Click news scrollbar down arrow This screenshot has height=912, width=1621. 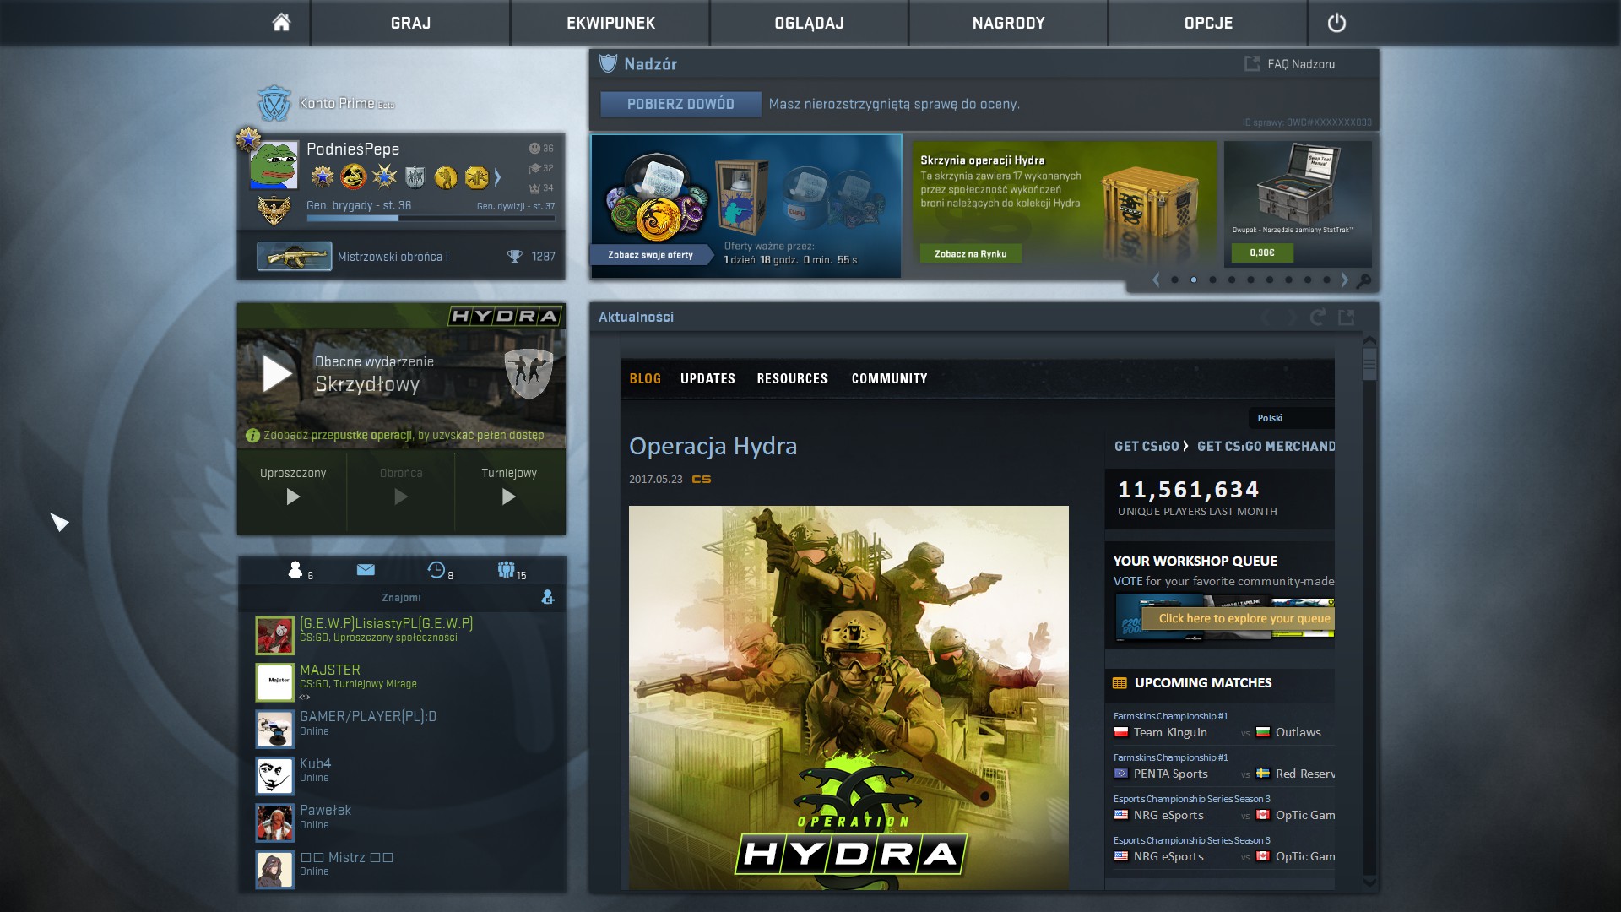pyautogui.click(x=1369, y=882)
